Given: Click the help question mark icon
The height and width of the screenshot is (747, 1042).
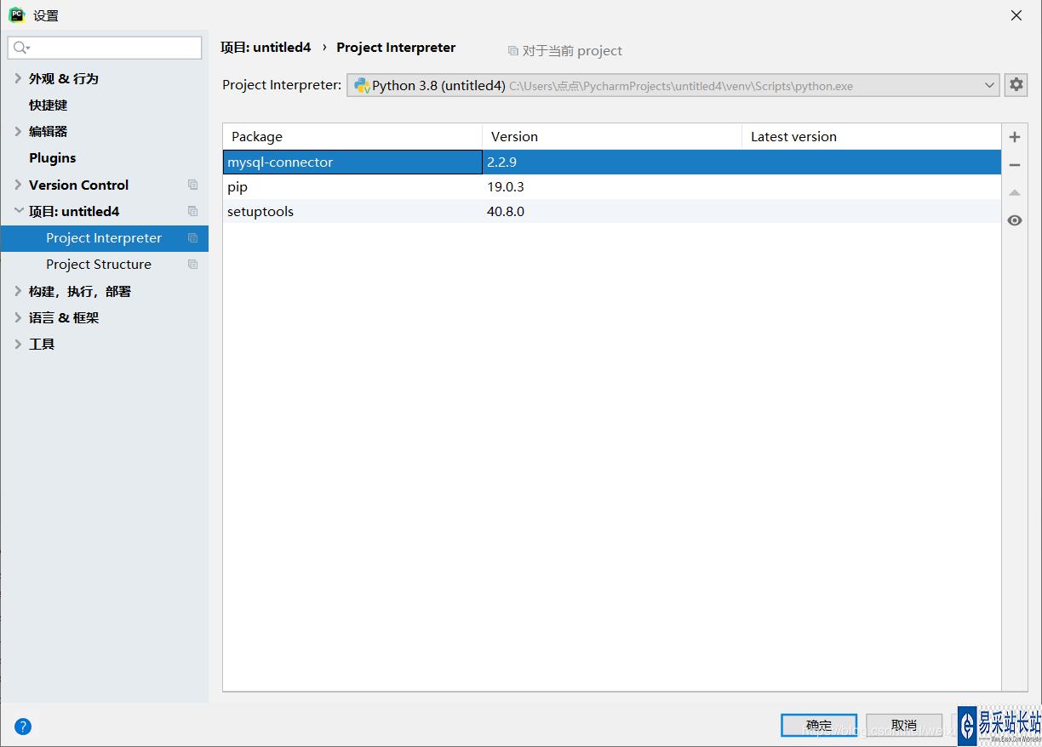Looking at the screenshot, I should 23,726.
